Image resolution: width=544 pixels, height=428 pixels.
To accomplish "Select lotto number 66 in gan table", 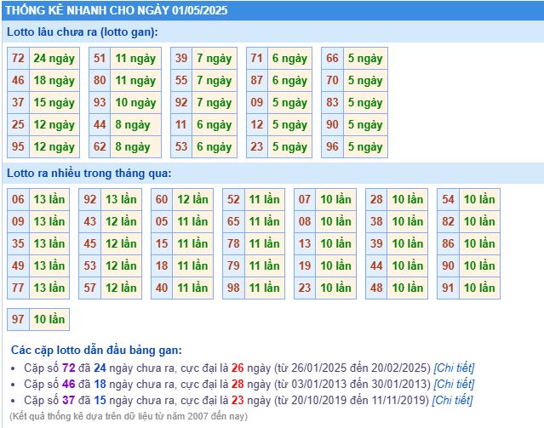I will tap(332, 58).
